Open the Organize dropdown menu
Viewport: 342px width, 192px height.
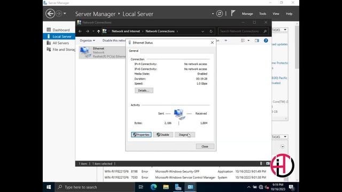coord(87,41)
